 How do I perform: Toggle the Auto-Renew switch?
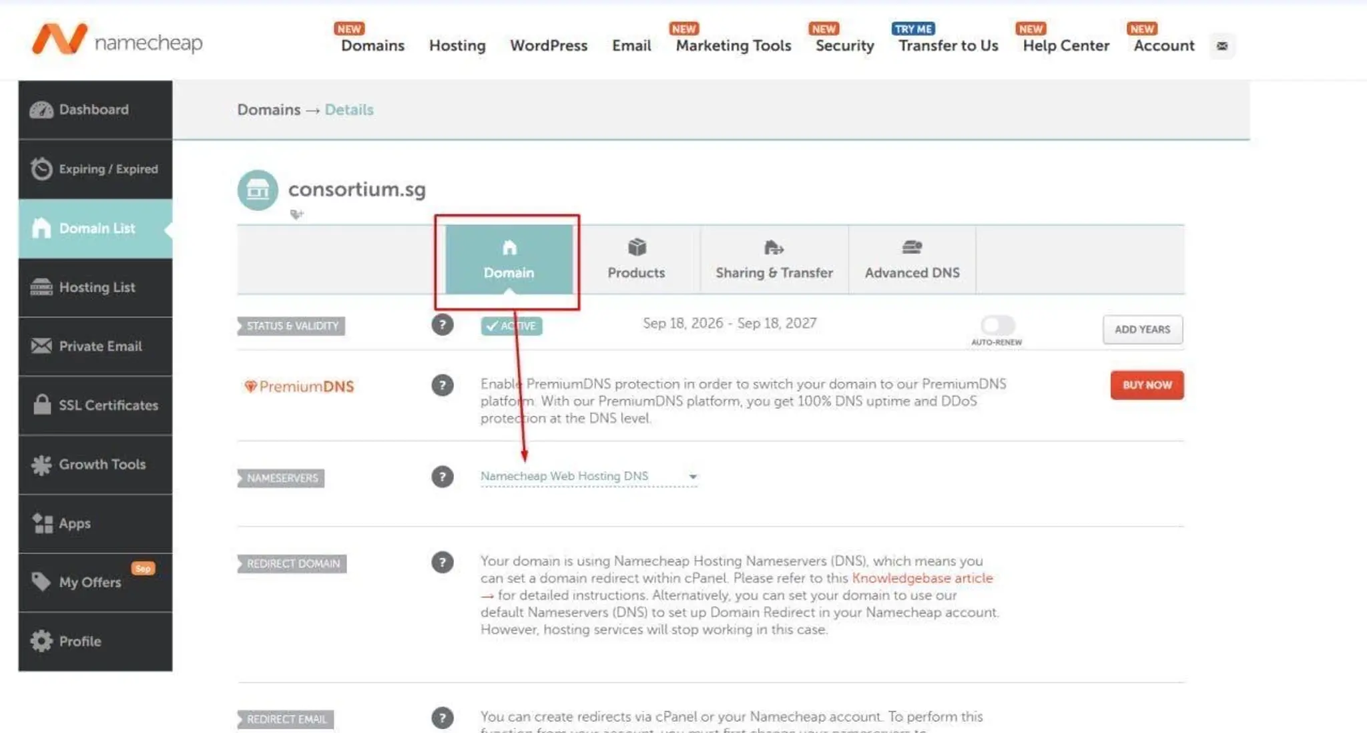click(x=997, y=325)
